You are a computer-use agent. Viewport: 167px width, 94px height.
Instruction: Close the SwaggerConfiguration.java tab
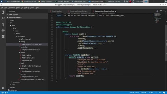(x=116, y=11)
